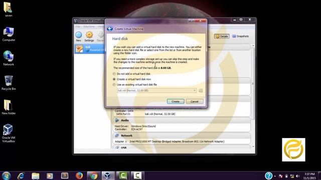
Task: Click the Chrome taskbar icon
Action: (94, 175)
